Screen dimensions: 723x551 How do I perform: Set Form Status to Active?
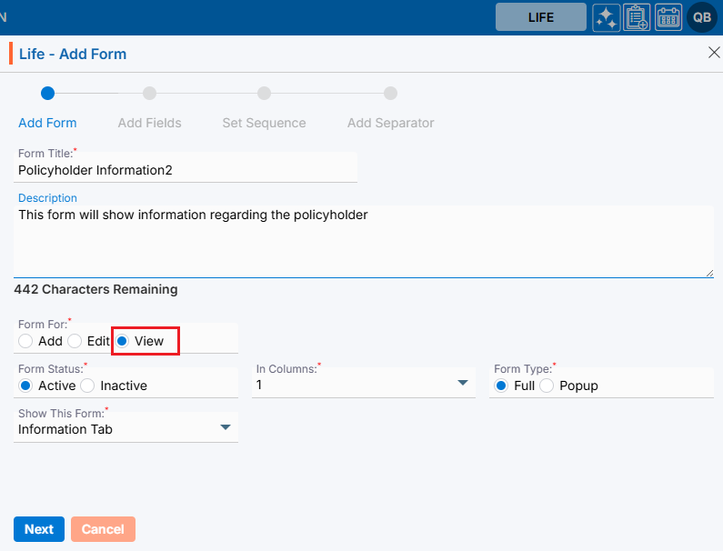pos(25,386)
